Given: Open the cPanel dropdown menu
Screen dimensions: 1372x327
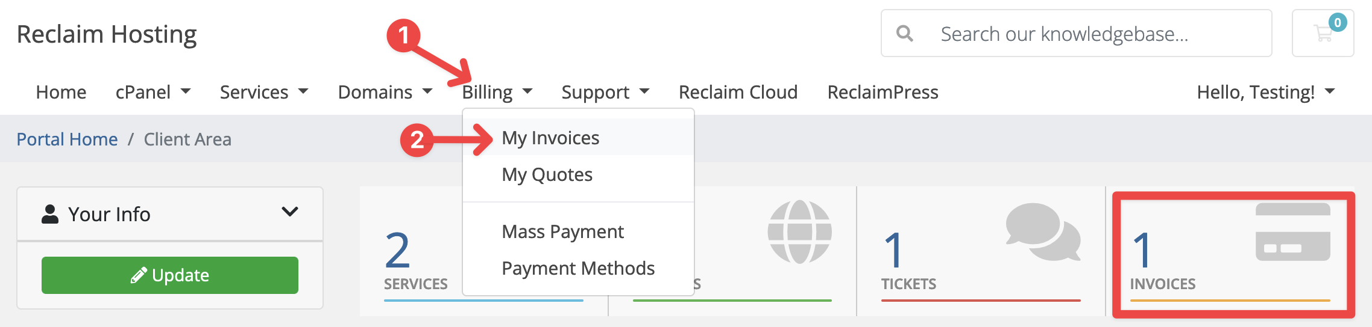Looking at the screenshot, I should [x=153, y=92].
